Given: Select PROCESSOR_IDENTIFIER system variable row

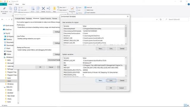Looking at the screenshot, I should click(x=94, y=73).
